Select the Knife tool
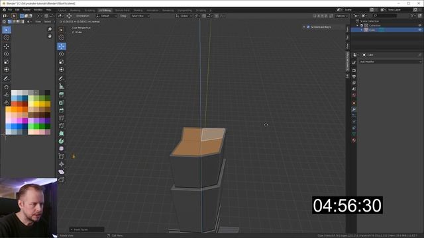 pyautogui.click(x=62, y=126)
